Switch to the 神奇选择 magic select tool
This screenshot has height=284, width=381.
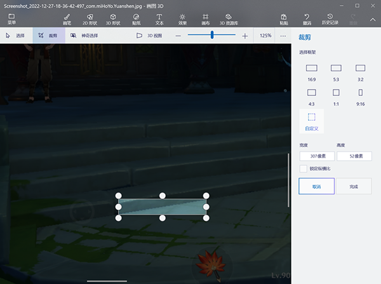click(x=84, y=36)
